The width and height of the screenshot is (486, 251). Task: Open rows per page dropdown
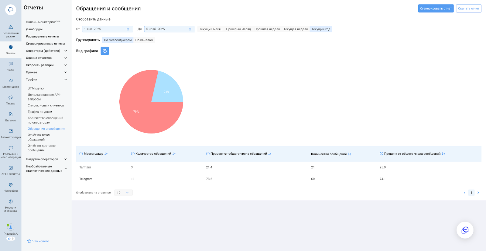[x=123, y=193]
